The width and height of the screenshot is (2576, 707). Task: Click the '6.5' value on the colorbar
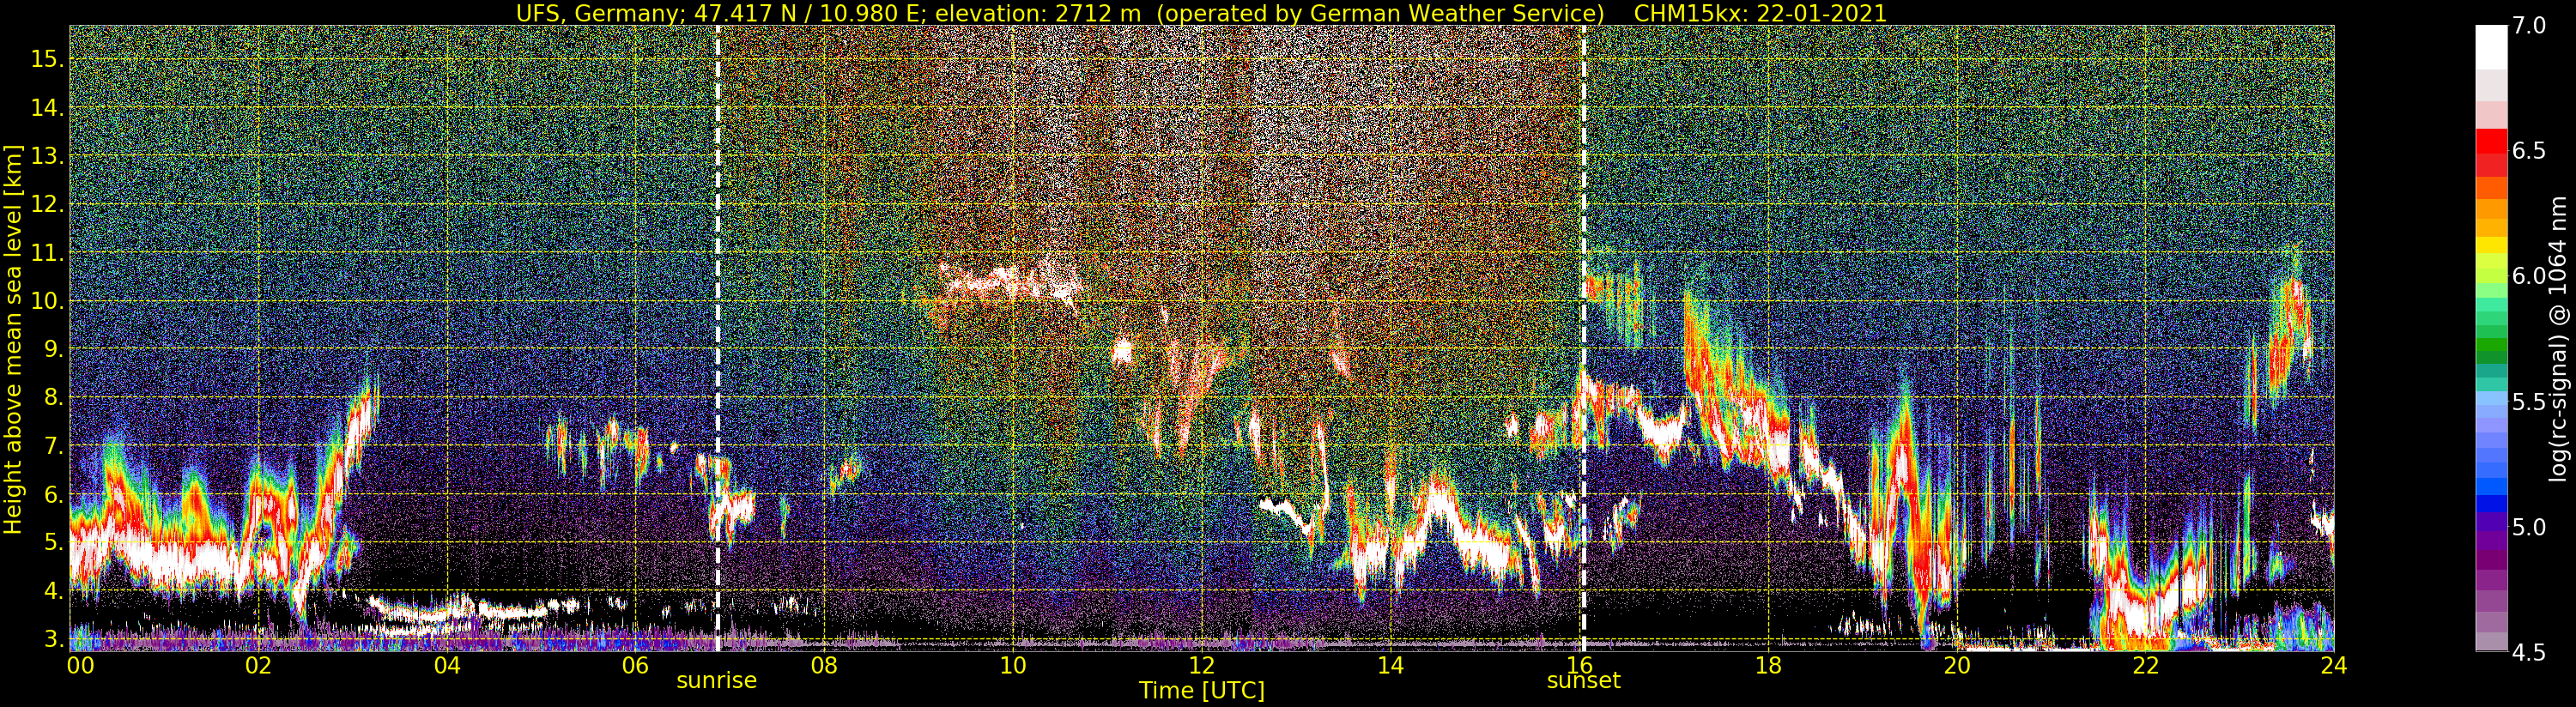point(2529,151)
